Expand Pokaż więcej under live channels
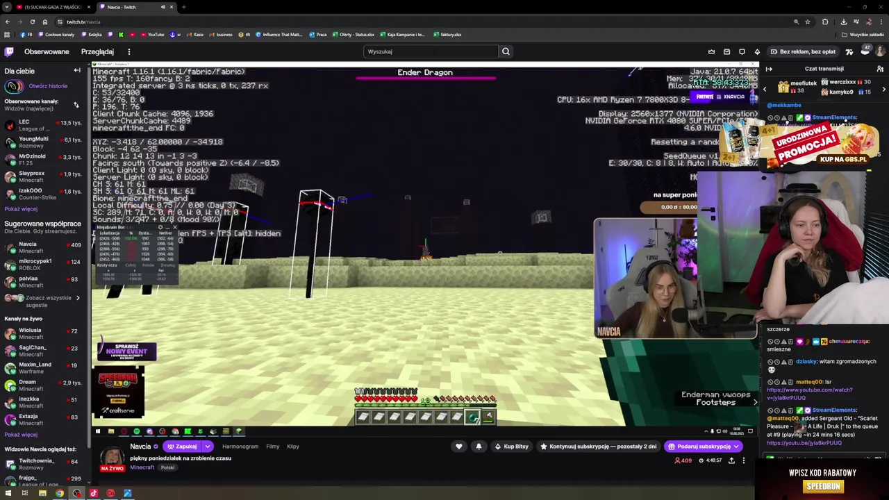 [21, 435]
